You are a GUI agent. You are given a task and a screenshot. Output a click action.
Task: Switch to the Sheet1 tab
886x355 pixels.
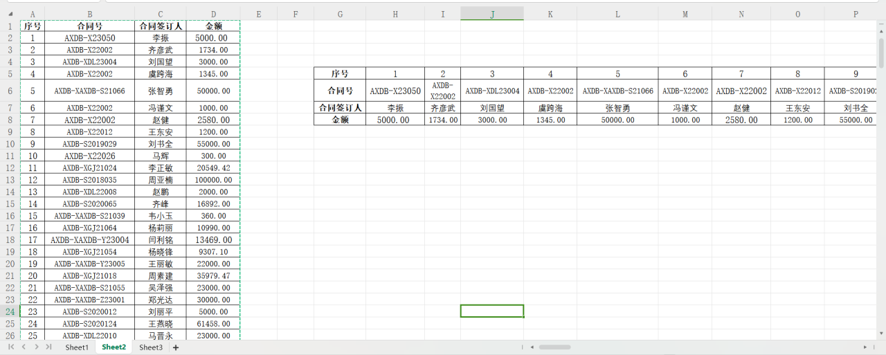(77, 347)
